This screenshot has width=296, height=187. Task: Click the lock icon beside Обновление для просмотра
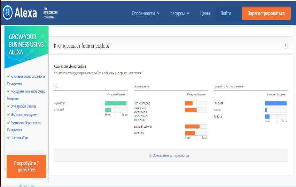pos(150,155)
